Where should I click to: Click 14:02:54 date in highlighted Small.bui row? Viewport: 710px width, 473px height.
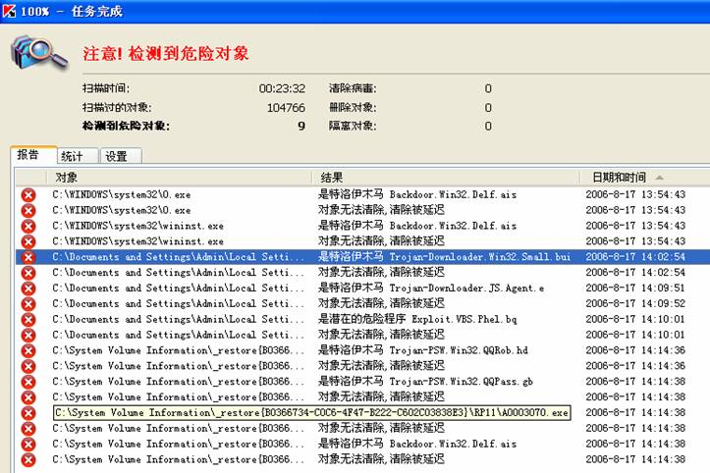point(635,257)
